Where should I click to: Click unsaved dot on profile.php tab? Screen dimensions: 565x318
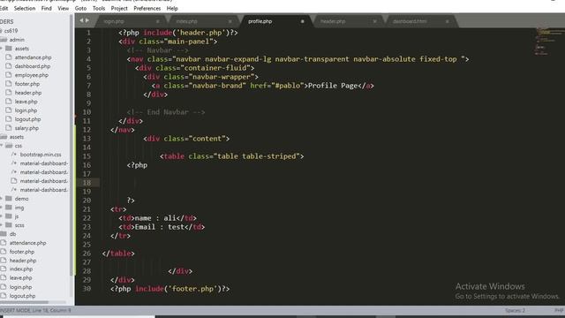tap(302, 21)
